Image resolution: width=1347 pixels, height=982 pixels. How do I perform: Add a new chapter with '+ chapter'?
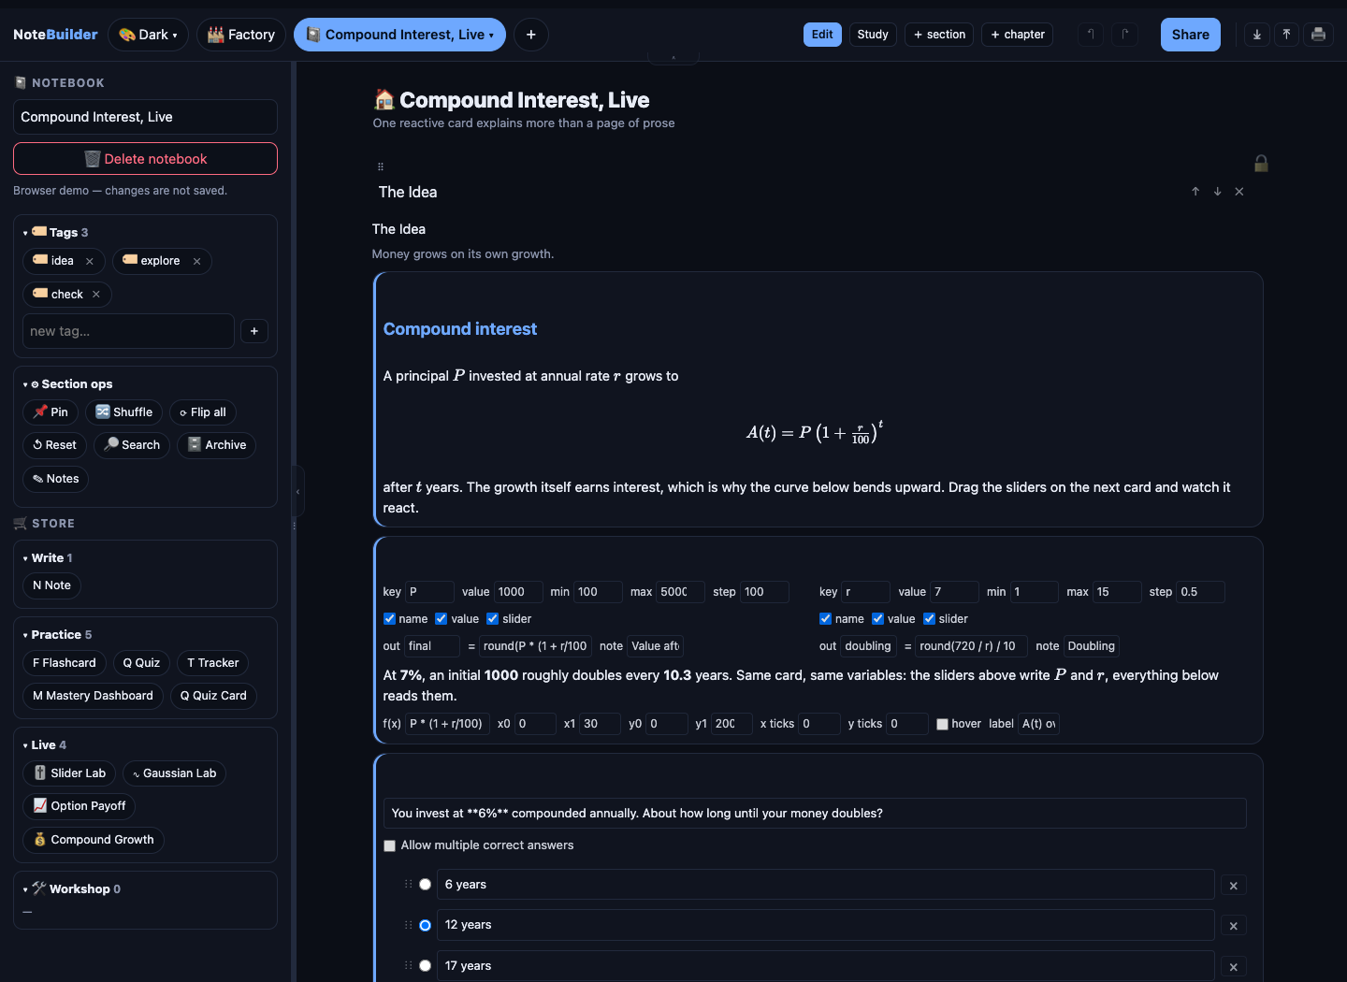click(x=1018, y=35)
